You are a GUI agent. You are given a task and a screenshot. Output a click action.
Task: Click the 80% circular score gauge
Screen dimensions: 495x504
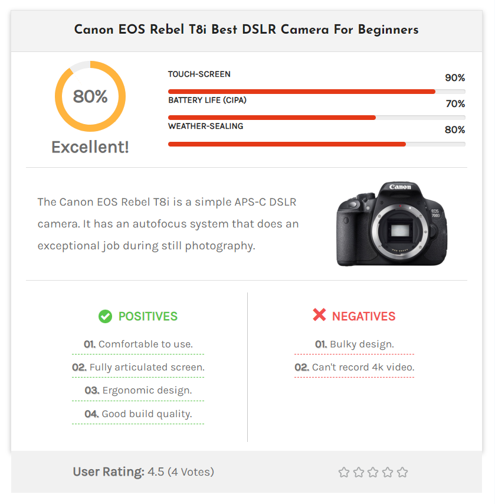tap(90, 96)
